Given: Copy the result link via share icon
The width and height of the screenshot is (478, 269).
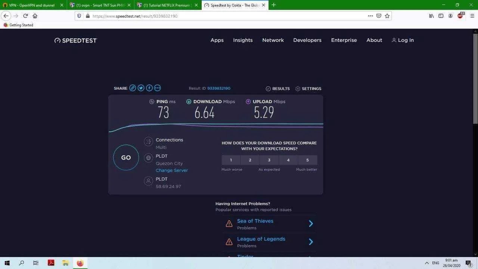Looking at the screenshot, I should (x=133, y=88).
